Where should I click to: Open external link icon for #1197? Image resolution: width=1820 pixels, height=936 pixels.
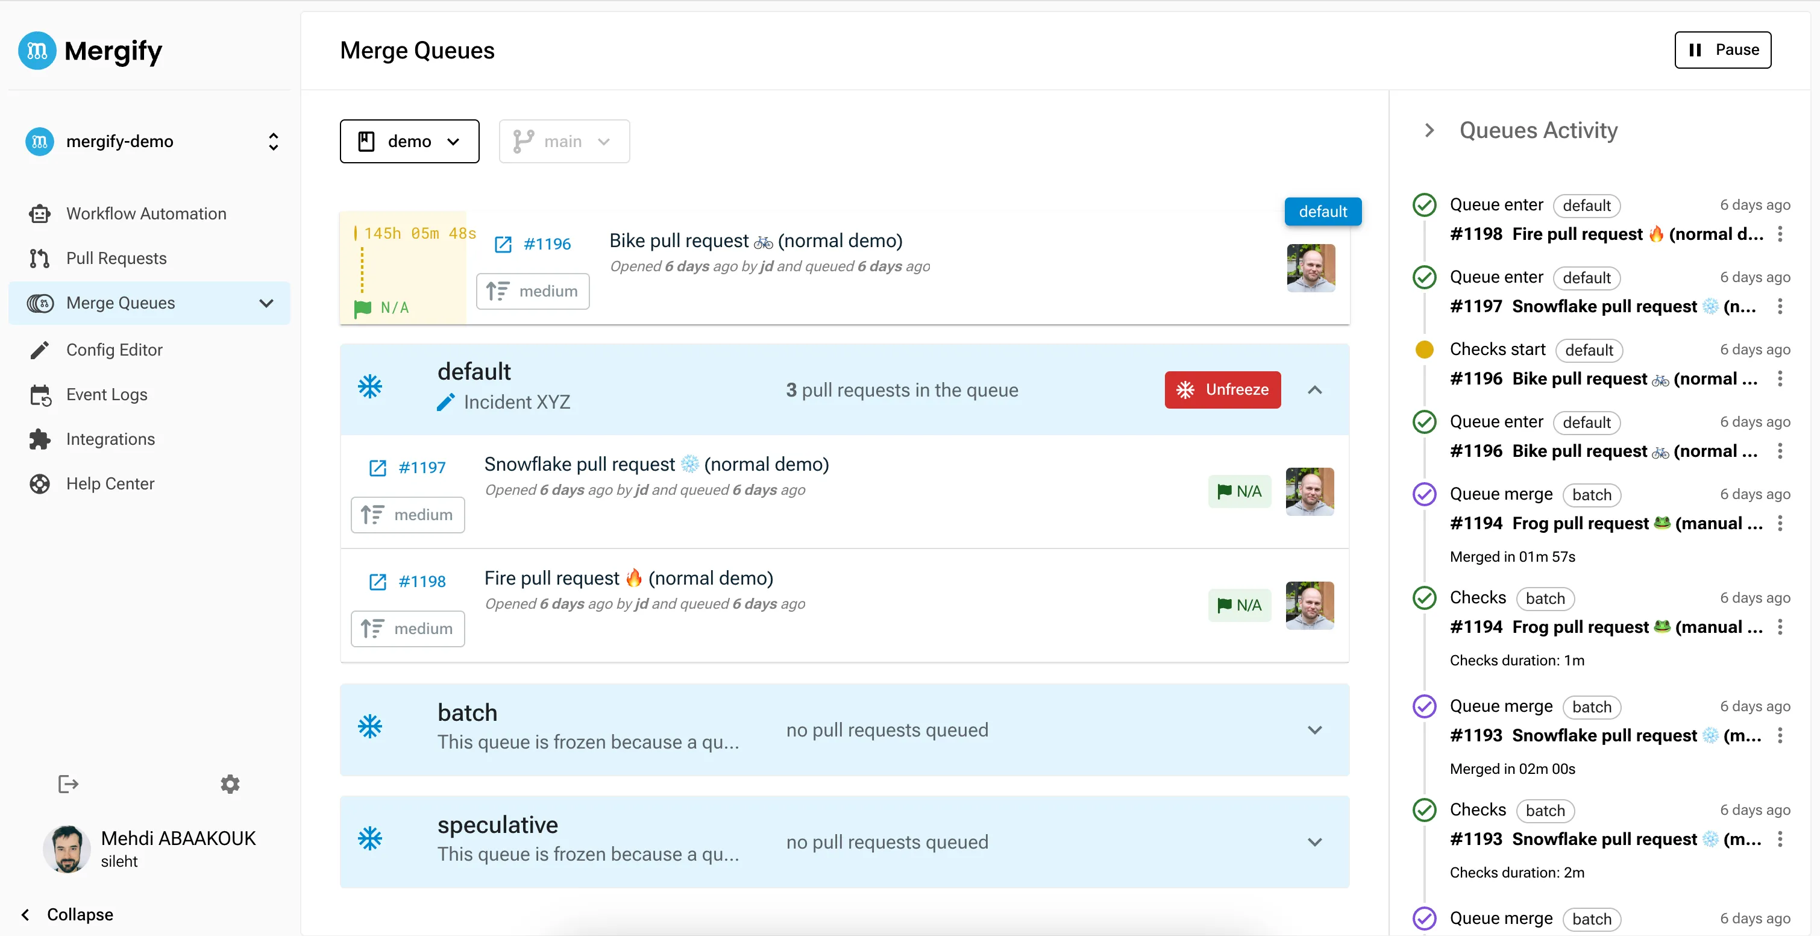[378, 468]
